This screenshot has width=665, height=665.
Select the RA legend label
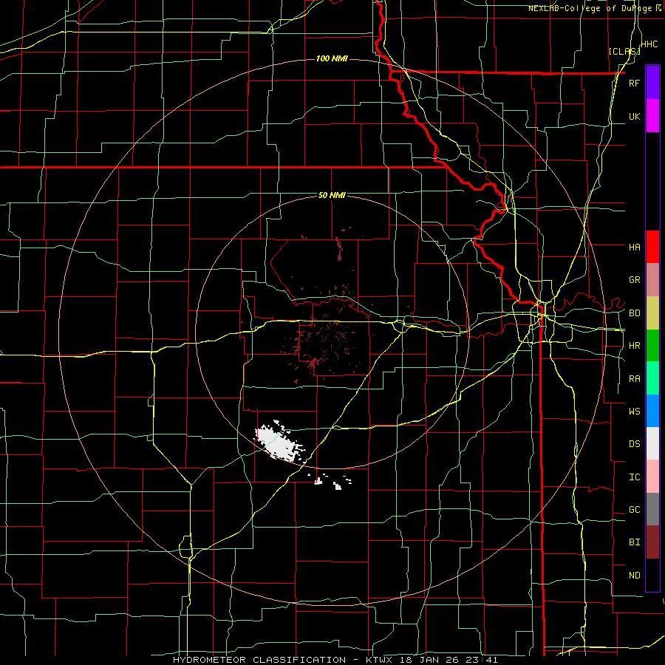[x=634, y=379]
